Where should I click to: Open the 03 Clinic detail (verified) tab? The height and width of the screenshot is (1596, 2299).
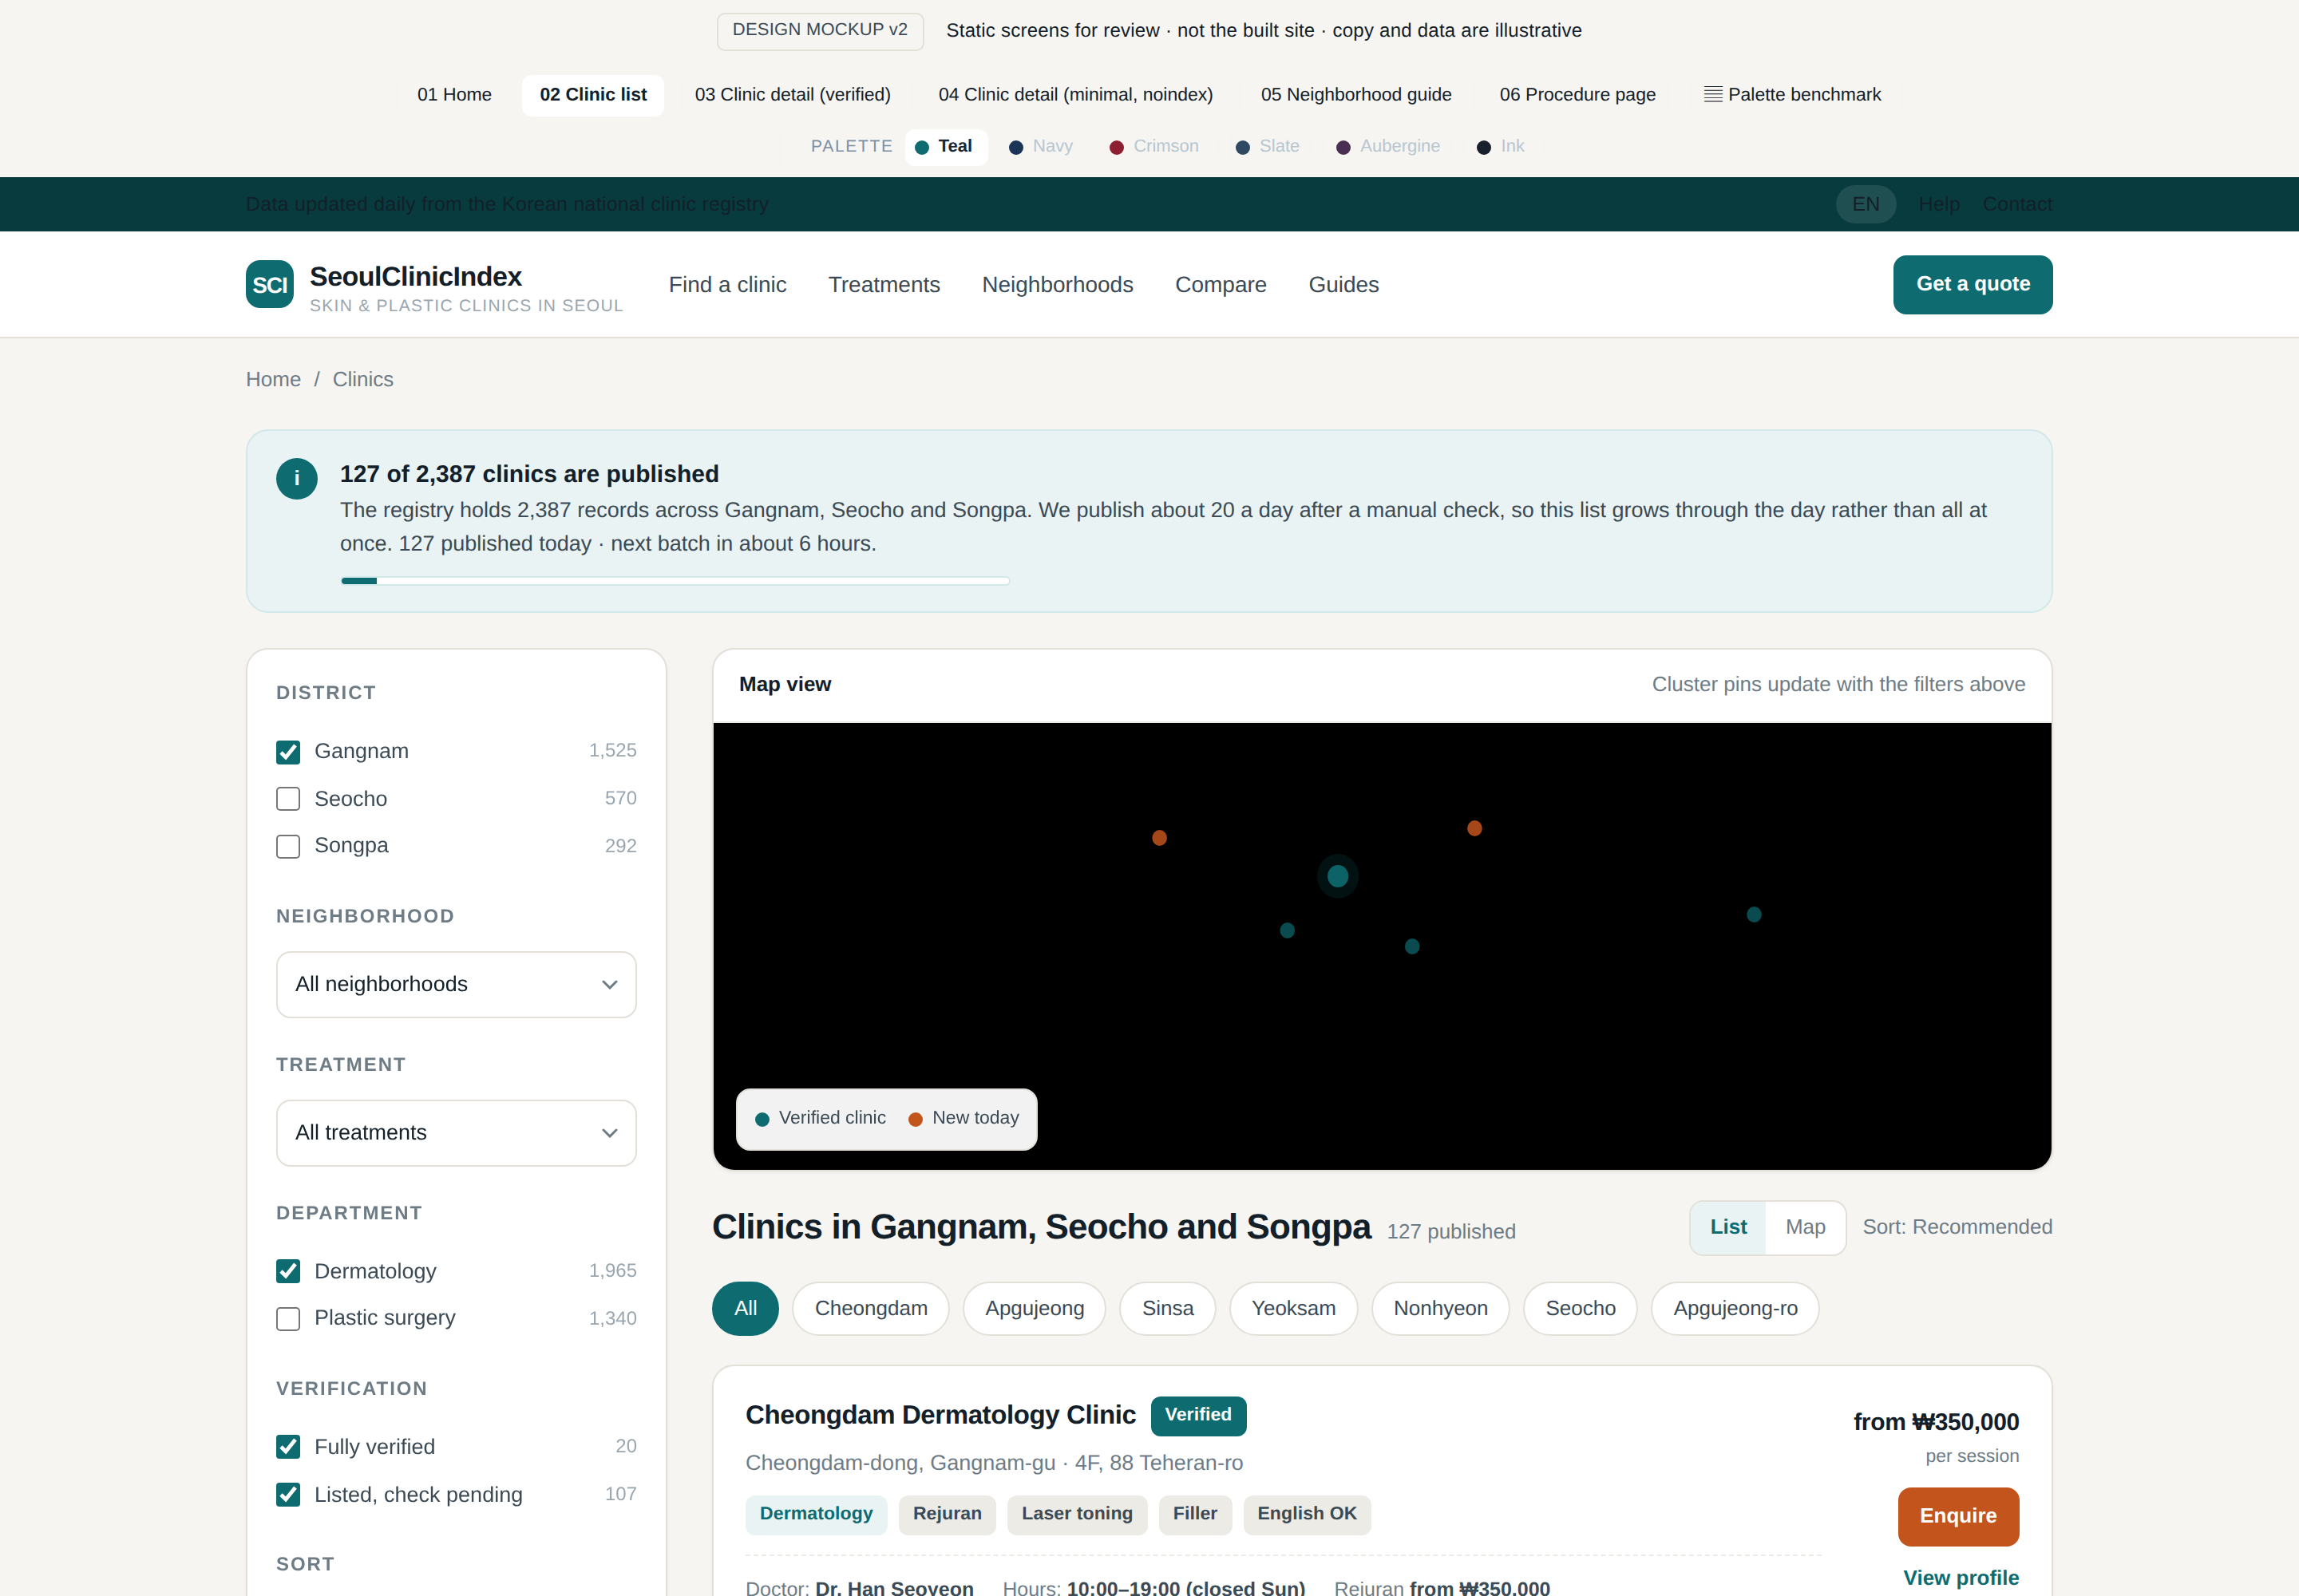click(793, 95)
